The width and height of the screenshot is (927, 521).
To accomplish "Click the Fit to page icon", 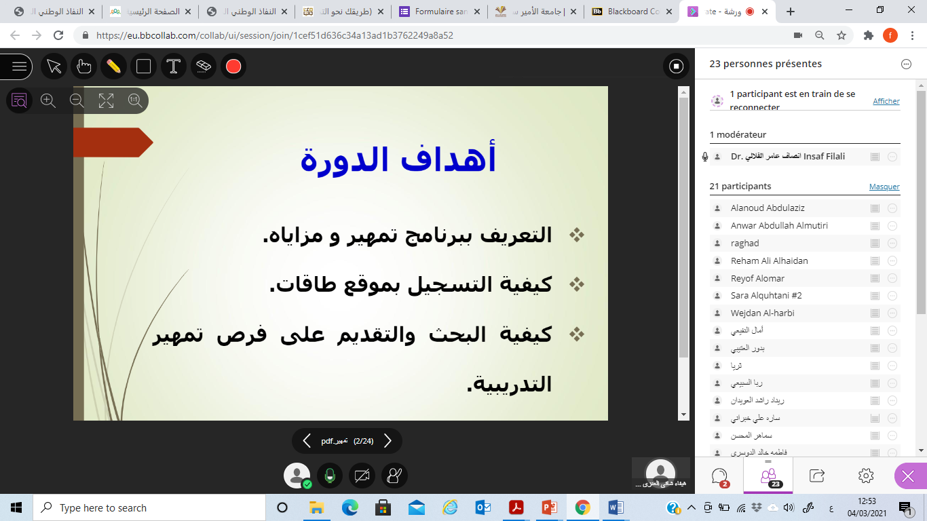I will (x=106, y=101).
